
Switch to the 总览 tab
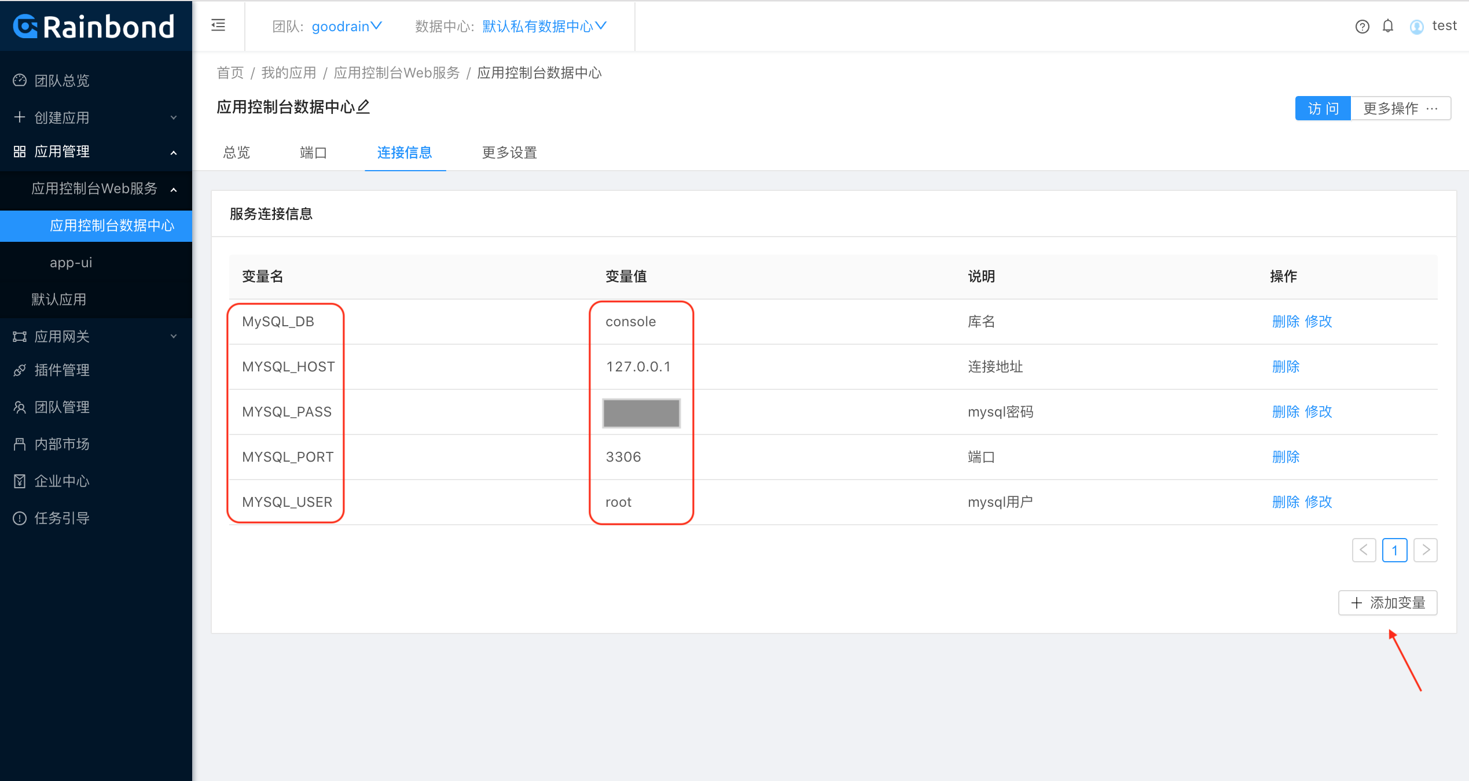pos(237,152)
